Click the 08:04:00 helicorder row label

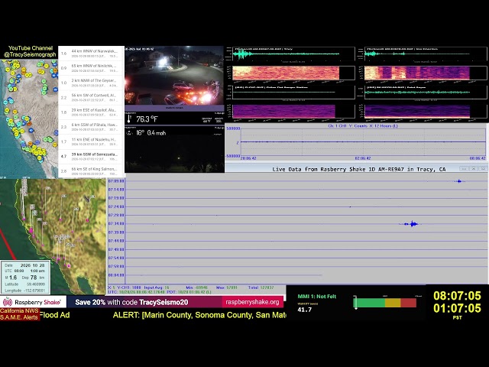click(116, 275)
